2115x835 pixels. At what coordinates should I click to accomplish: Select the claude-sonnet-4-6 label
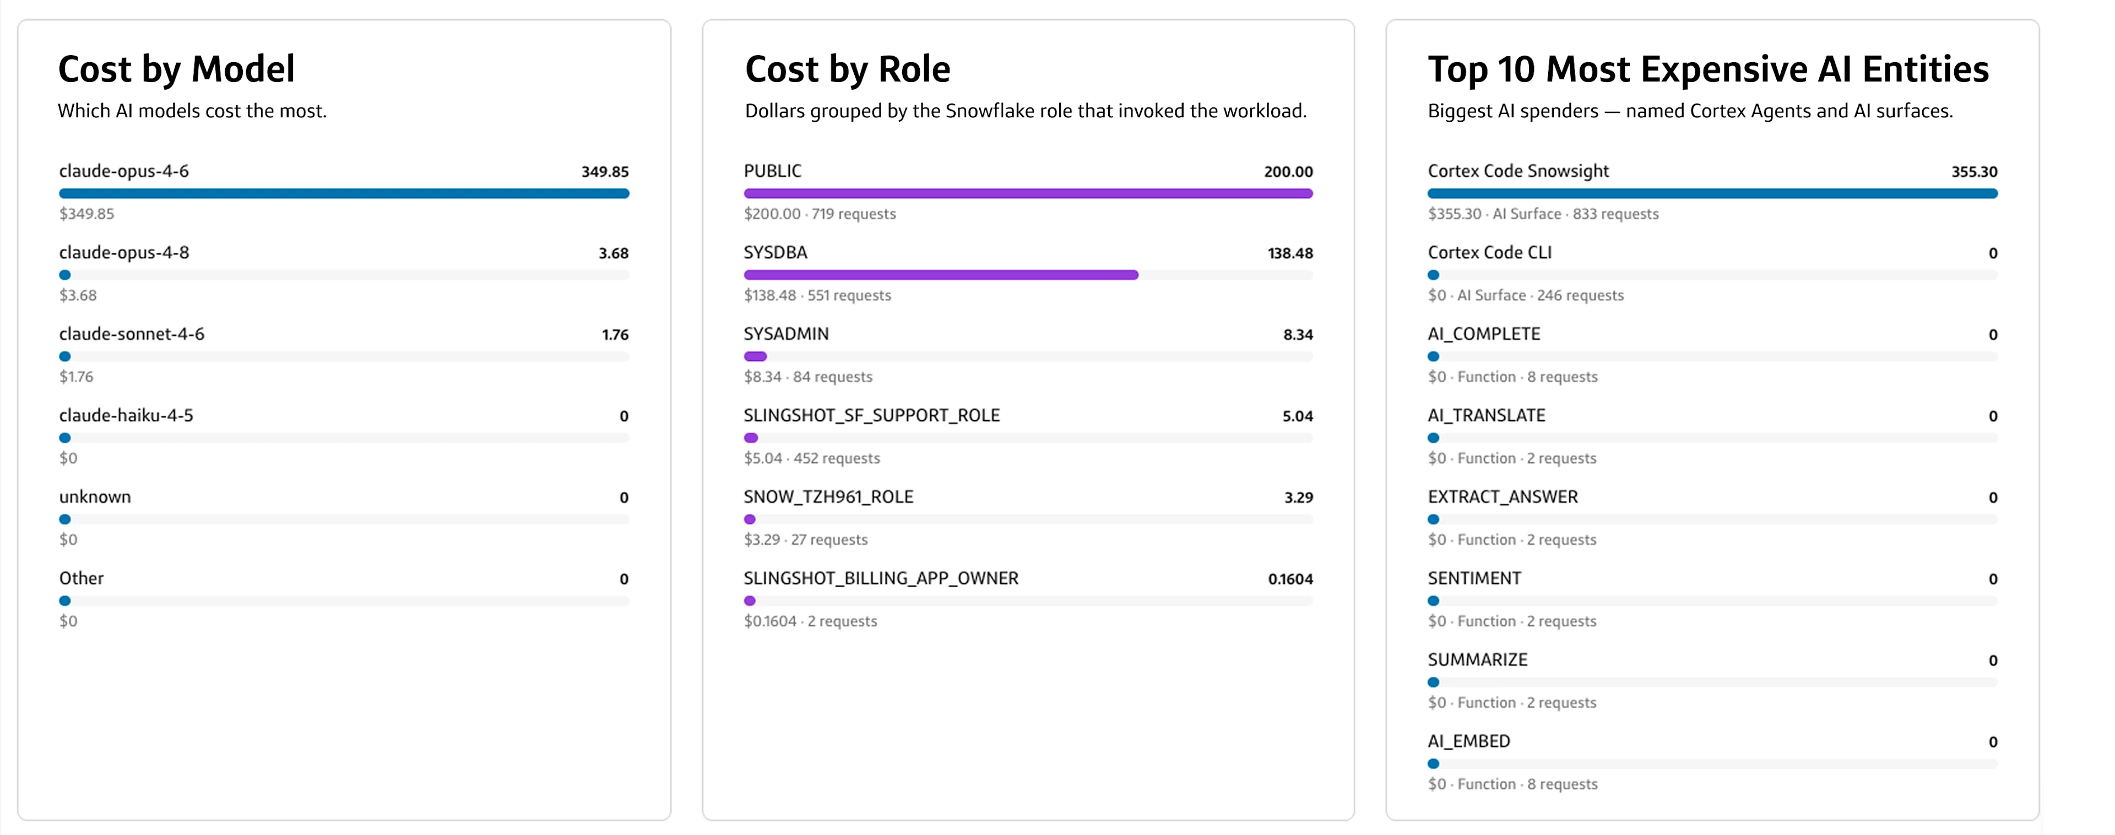(x=132, y=333)
